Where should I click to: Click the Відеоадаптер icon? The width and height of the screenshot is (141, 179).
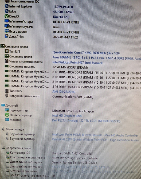point(7,110)
